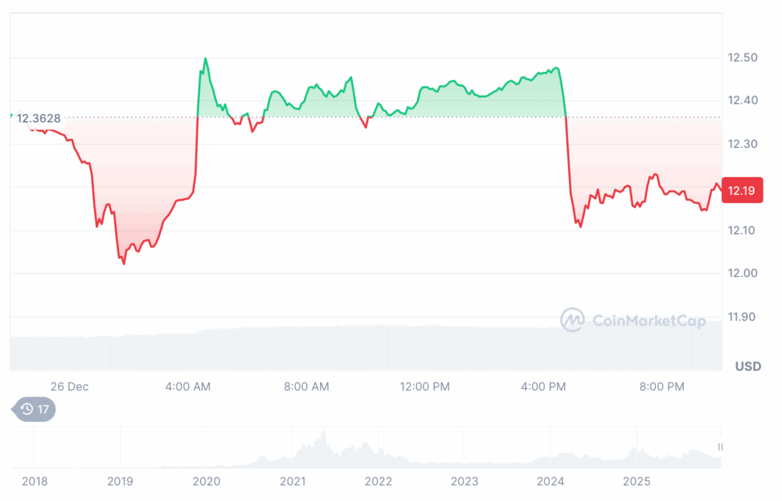Click the 8:00 PM time axis label

(x=661, y=386)
